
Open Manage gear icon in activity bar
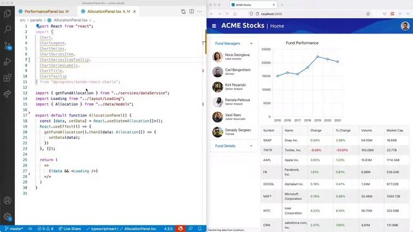[7, 217]
